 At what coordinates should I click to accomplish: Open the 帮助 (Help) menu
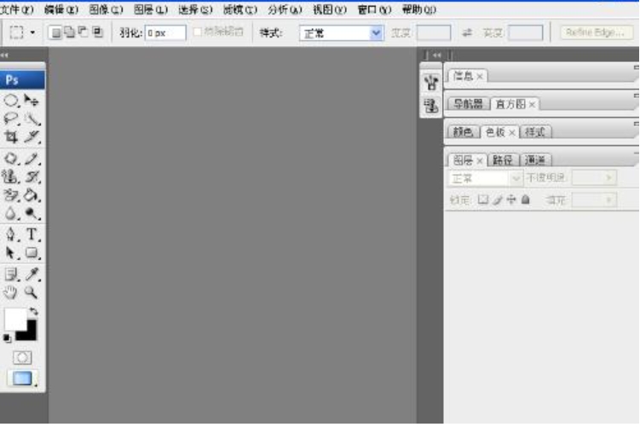(419, 9)
